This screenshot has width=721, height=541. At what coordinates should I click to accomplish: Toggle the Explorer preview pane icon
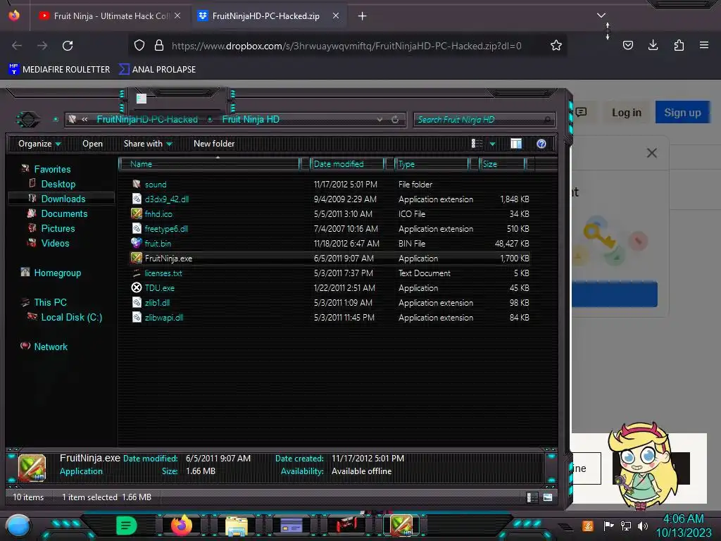[x=516, y=144]
